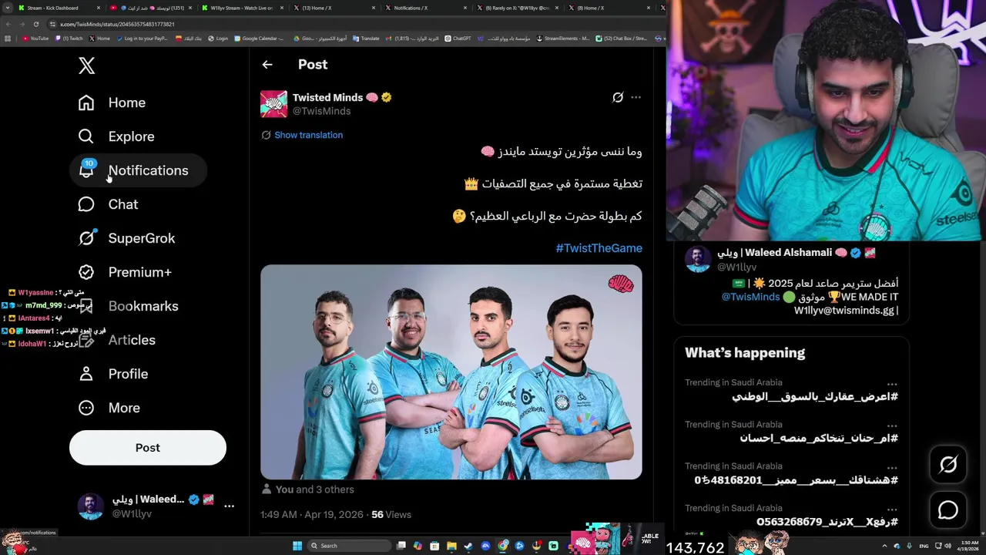Open SuperGrok from the sidebar
The image size is (986, 555).
tap(127, 238)
